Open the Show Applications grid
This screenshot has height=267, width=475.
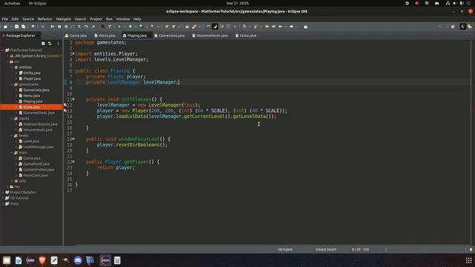pyautogui.click(x=468, y=260)
